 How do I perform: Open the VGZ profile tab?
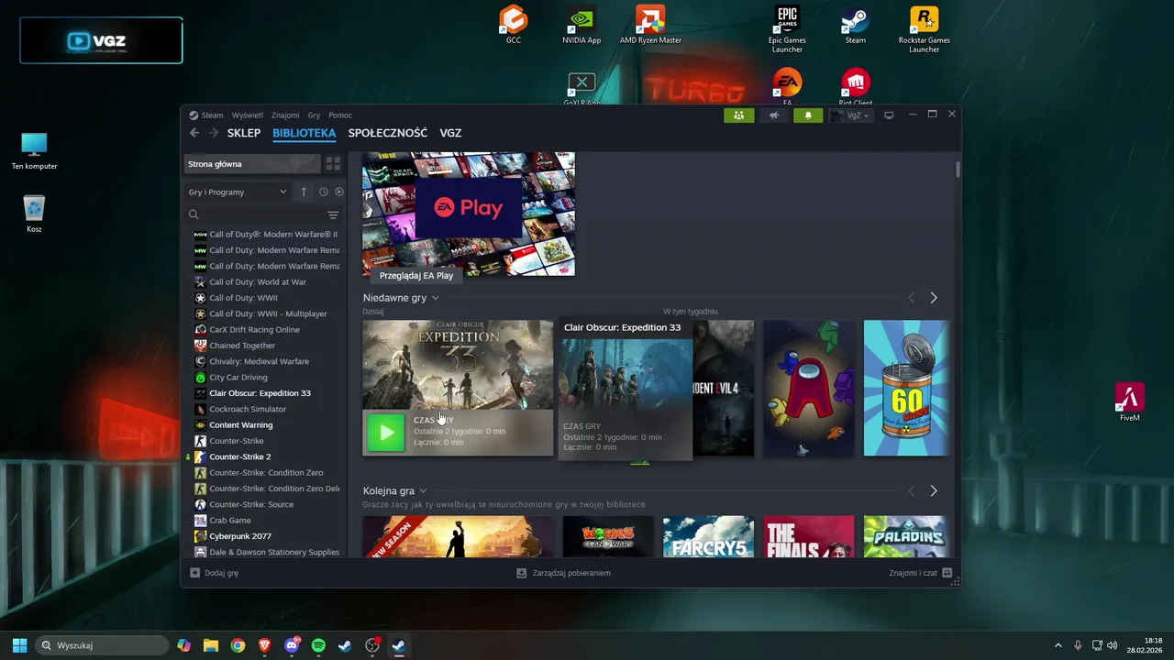pyautogui.click(x=450, y=133)
